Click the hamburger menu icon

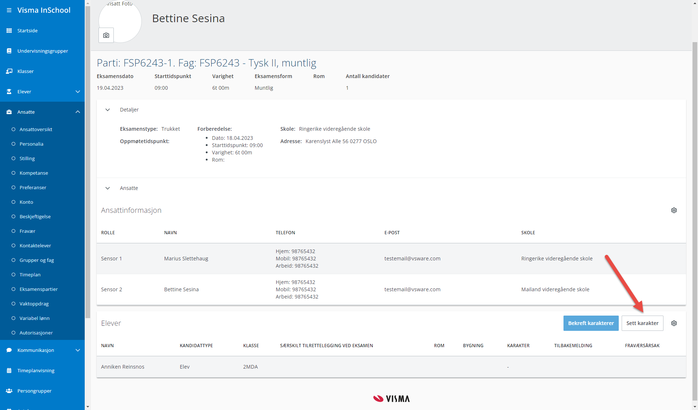(9, 10)
